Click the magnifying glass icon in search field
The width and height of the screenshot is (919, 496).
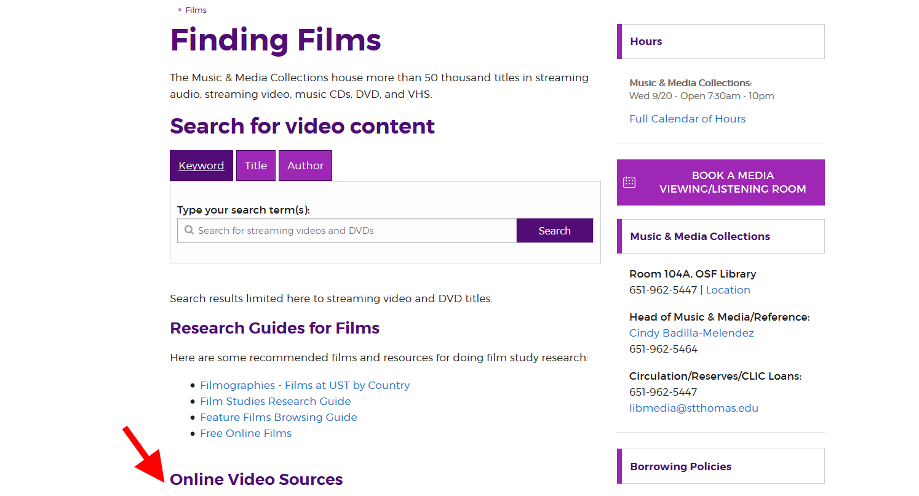[189, 230]
